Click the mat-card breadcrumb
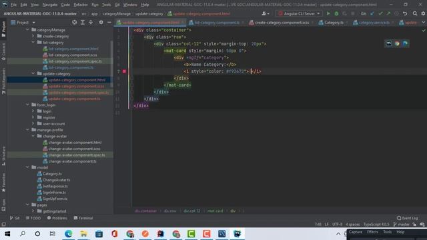Screen dimensions: 427x240 tap(215, 211)
